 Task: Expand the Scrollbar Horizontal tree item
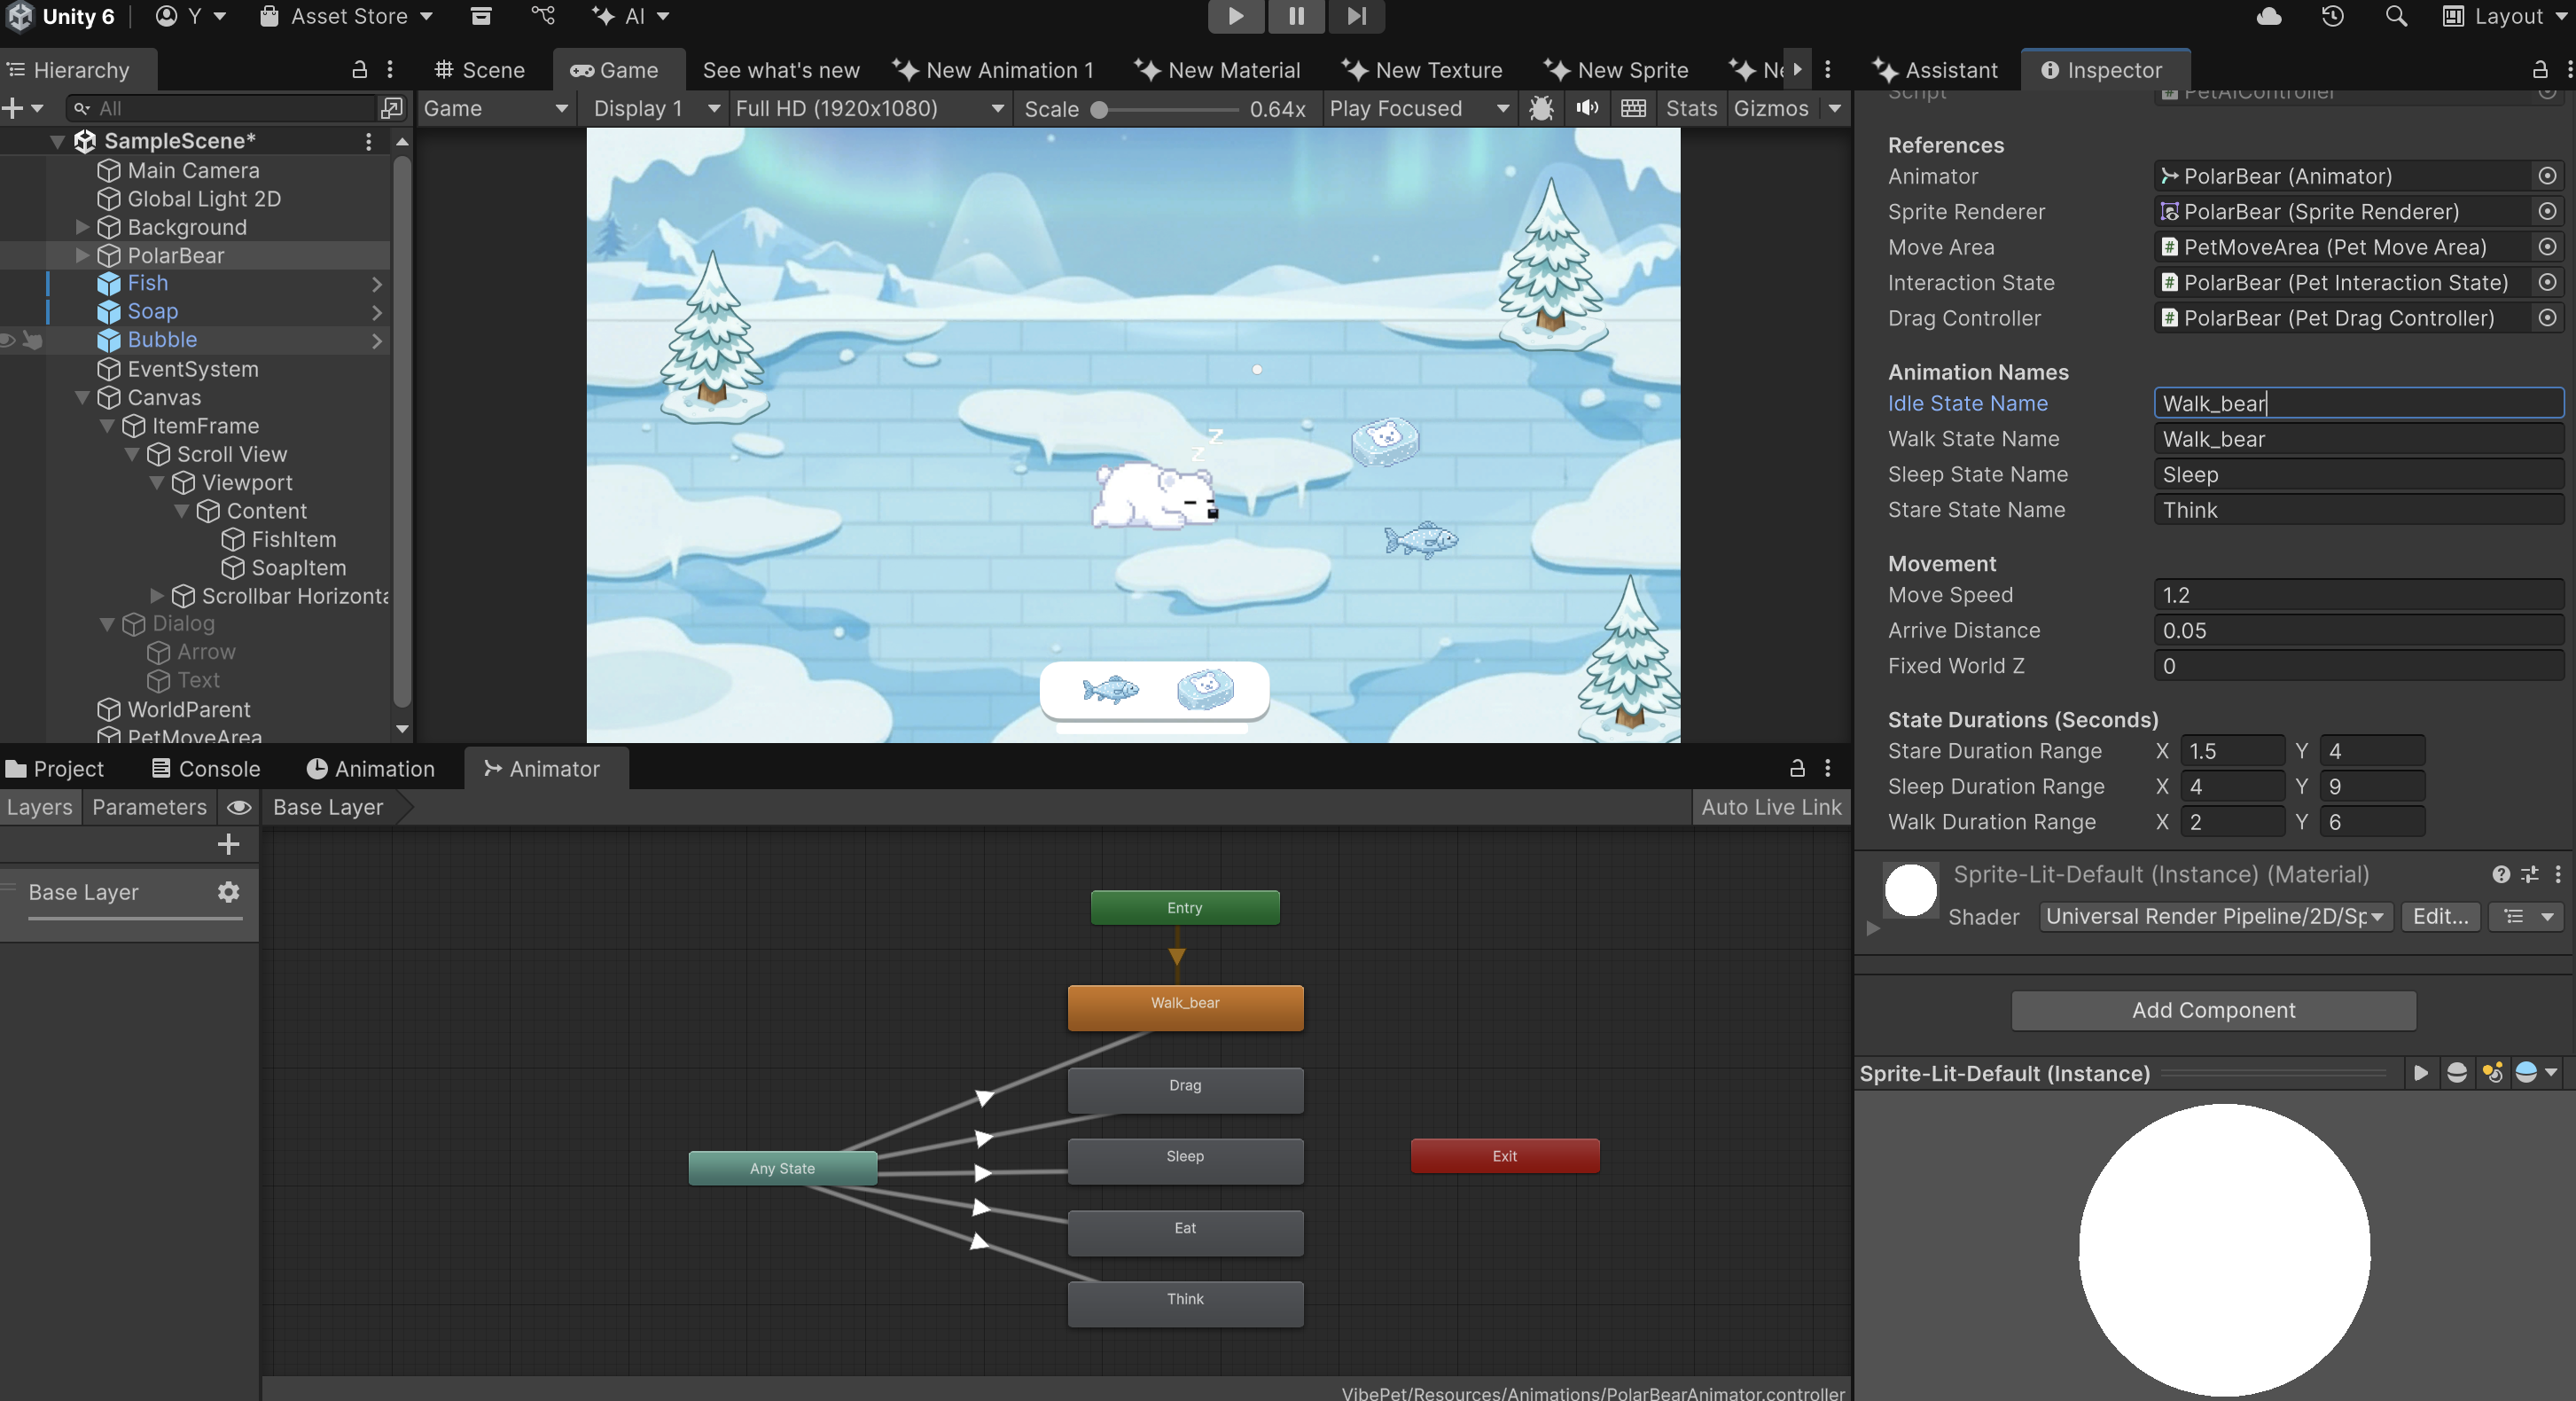pyautogui.click(x=157, y=596)
